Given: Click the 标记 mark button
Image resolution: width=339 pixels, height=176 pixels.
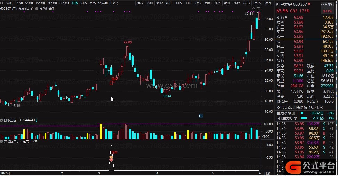Looking at the screenshot, I should coord(247,3).
